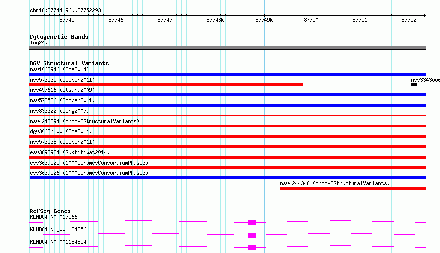440x253 pixels.
Task: Select the 16q24.2 band label
Action: tap(40, 42)
